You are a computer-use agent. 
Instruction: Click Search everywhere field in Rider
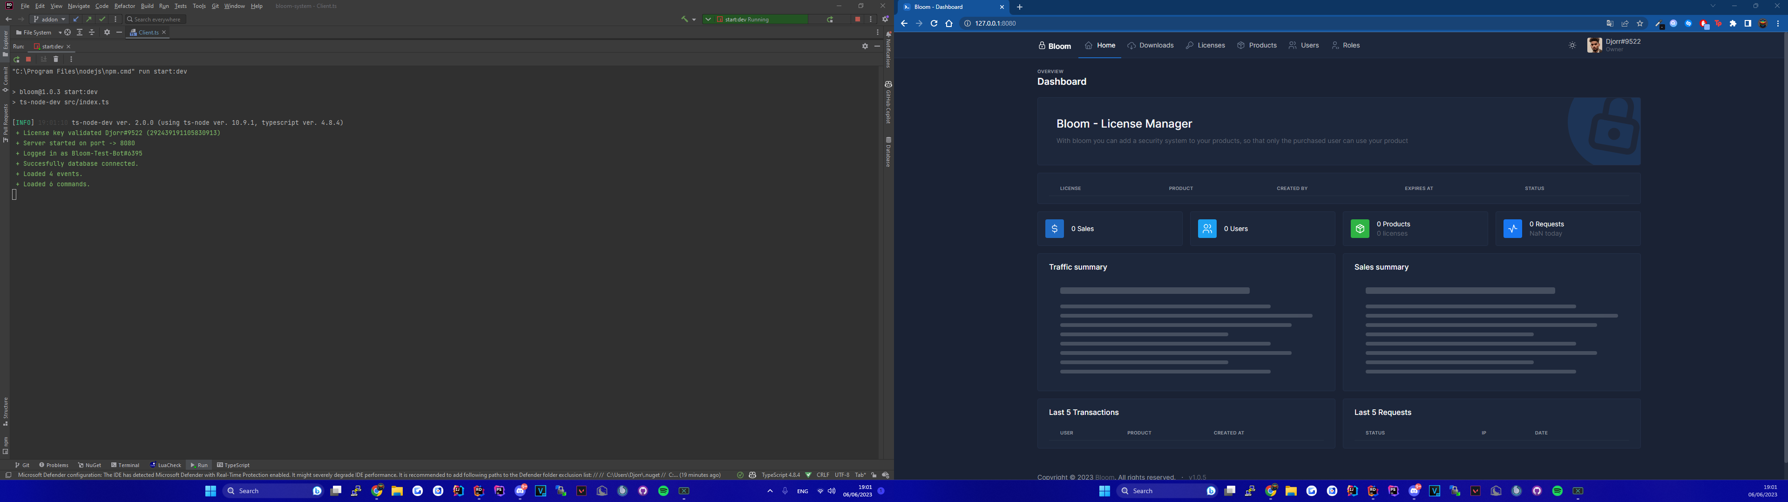pos(156,20)
